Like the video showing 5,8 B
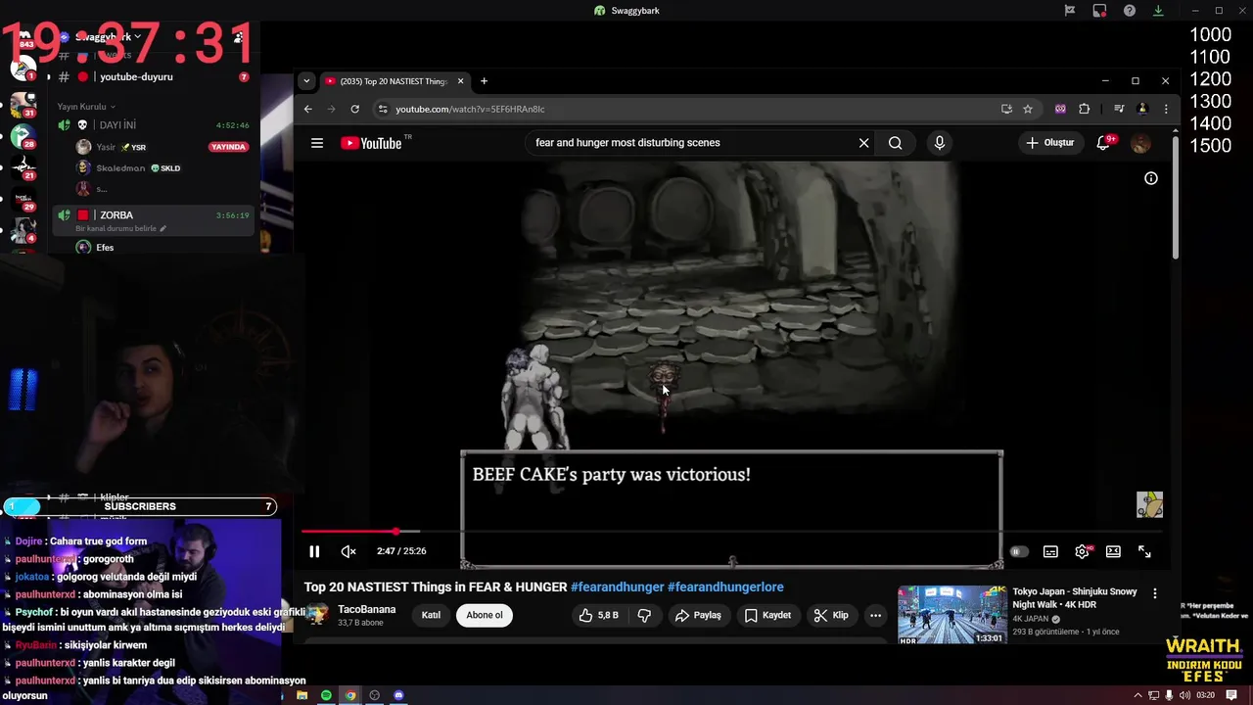The image size is (1253, 705). click(598, 615)
